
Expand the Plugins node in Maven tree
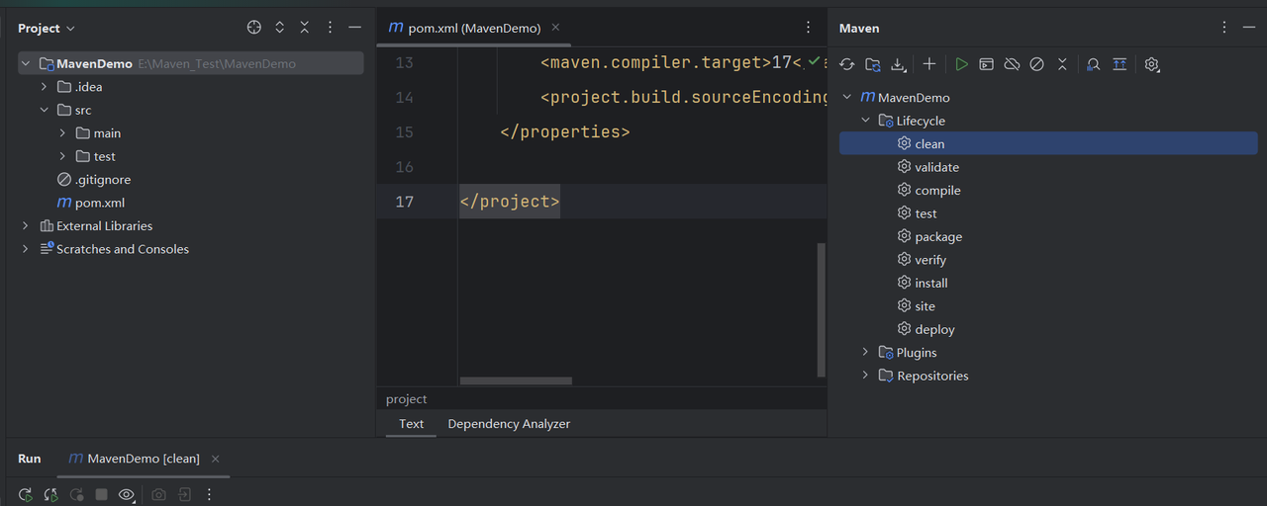coord(865,353)
